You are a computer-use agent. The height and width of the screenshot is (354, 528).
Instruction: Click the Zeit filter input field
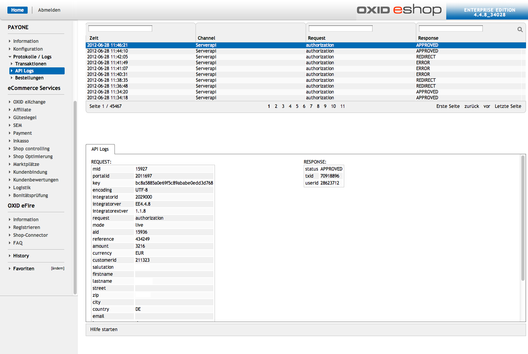(x=120, y=28)
